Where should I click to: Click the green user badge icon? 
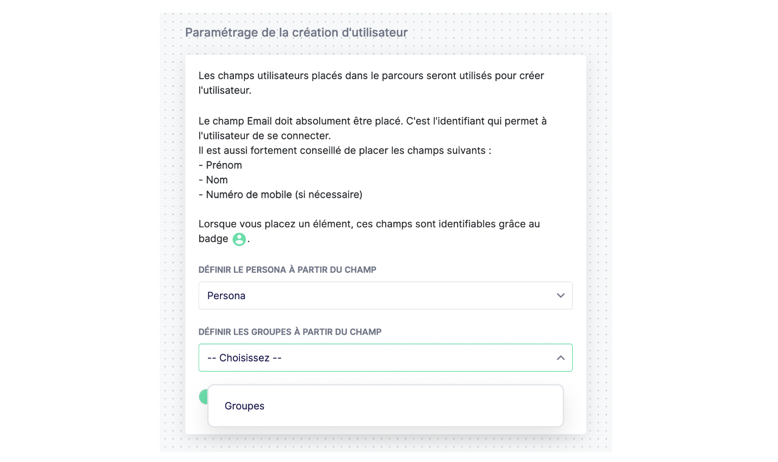click(239, 239)
